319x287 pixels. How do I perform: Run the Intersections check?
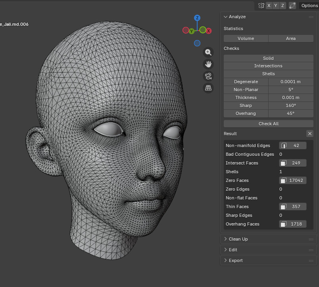268,66
